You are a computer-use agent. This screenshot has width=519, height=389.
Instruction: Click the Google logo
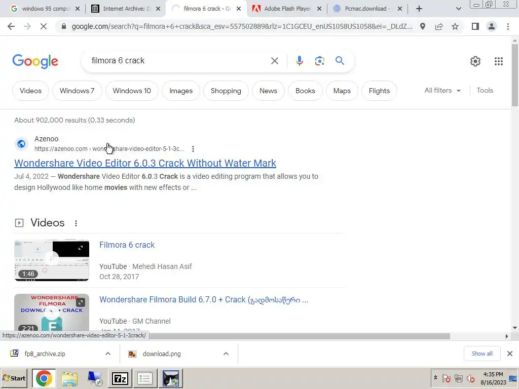point(35,61)
